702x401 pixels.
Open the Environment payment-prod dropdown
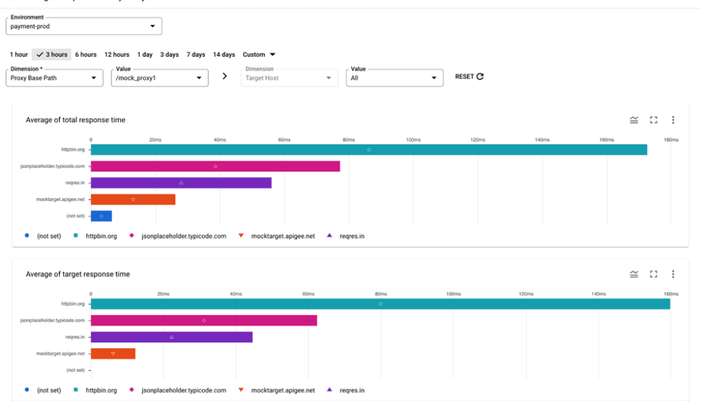click(84, 27)
